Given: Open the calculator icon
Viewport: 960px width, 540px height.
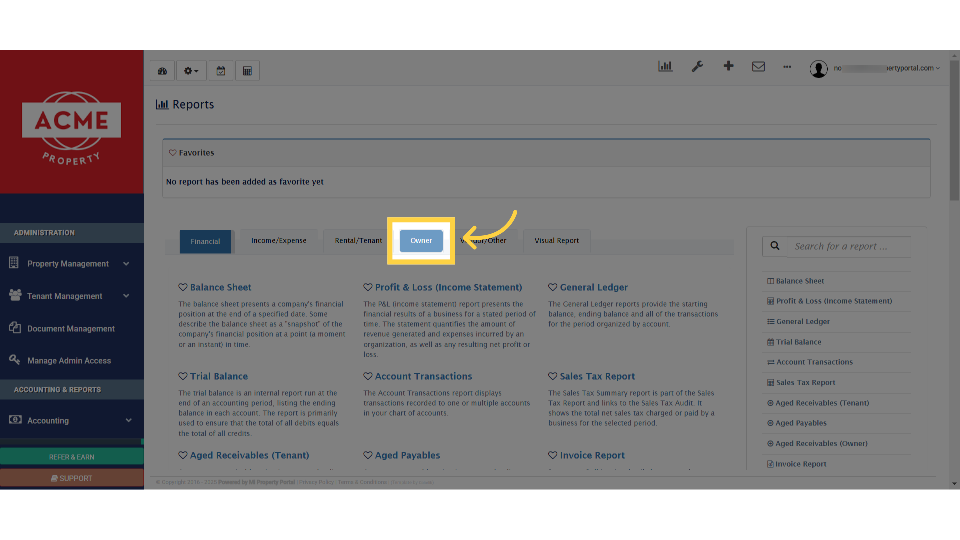Looking at the screenshot, I should pos(247,70).
